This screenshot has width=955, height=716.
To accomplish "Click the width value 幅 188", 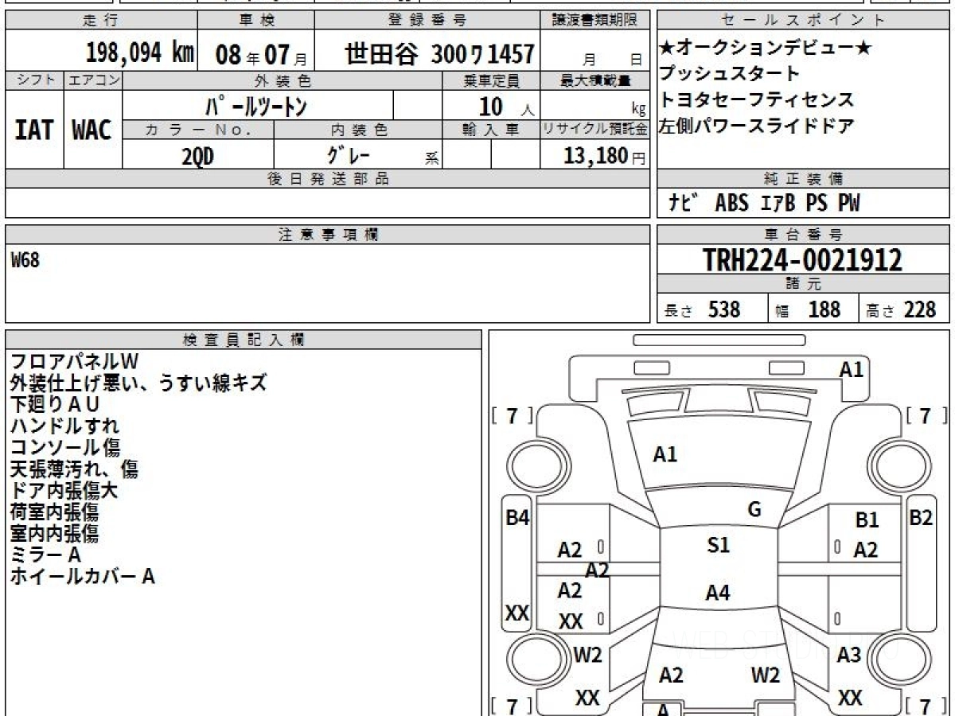I will pos(808,309).
